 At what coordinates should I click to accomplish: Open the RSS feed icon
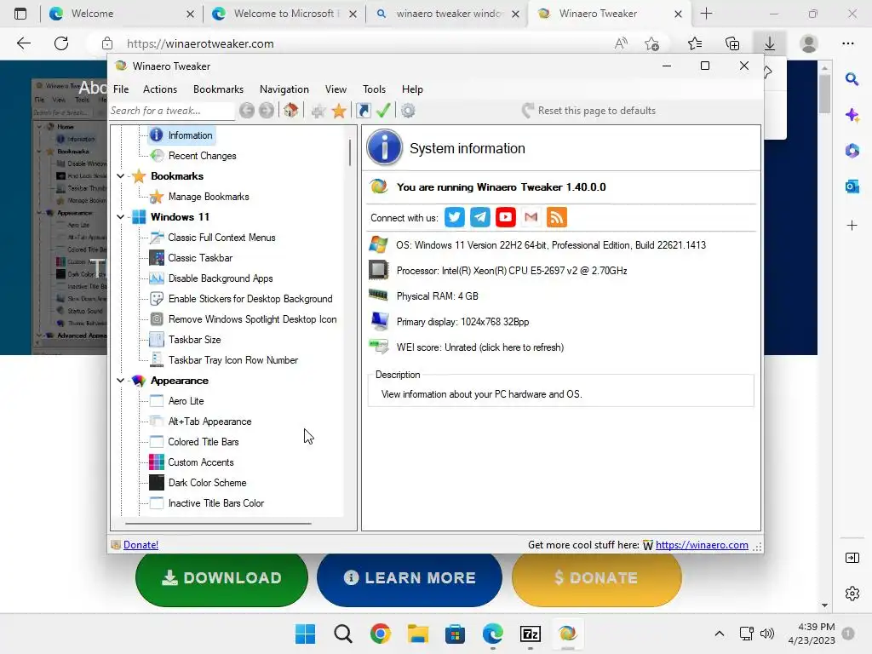click(557, 217)
